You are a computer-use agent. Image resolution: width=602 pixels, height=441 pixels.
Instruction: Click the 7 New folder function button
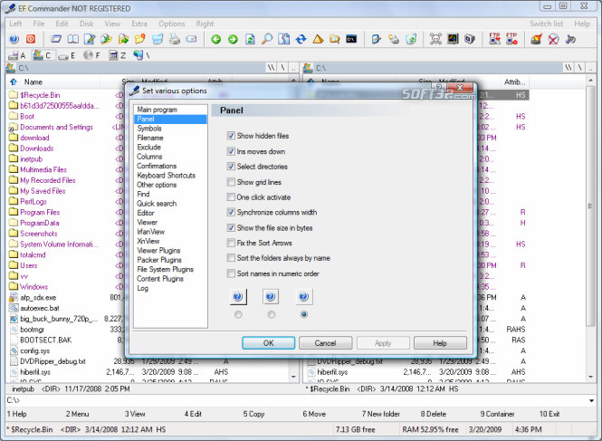point(380,414)
